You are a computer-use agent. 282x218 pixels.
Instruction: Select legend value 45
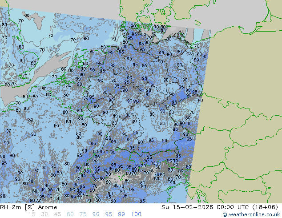point(57,214)
